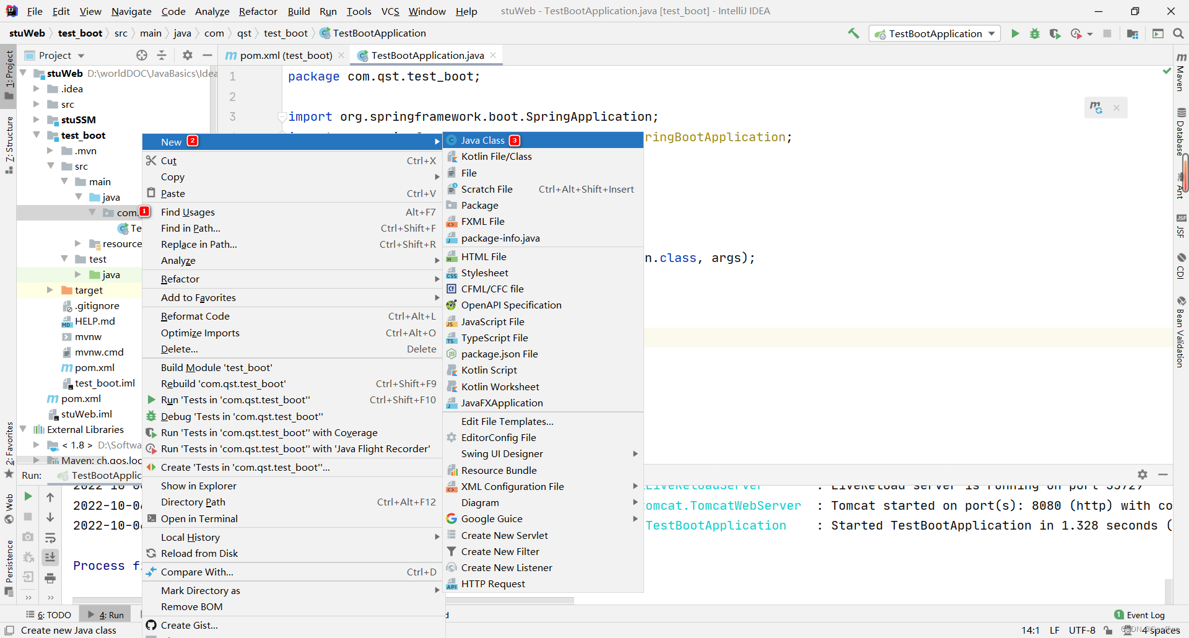Choose Kotlin File/Class option

point(543,157)
